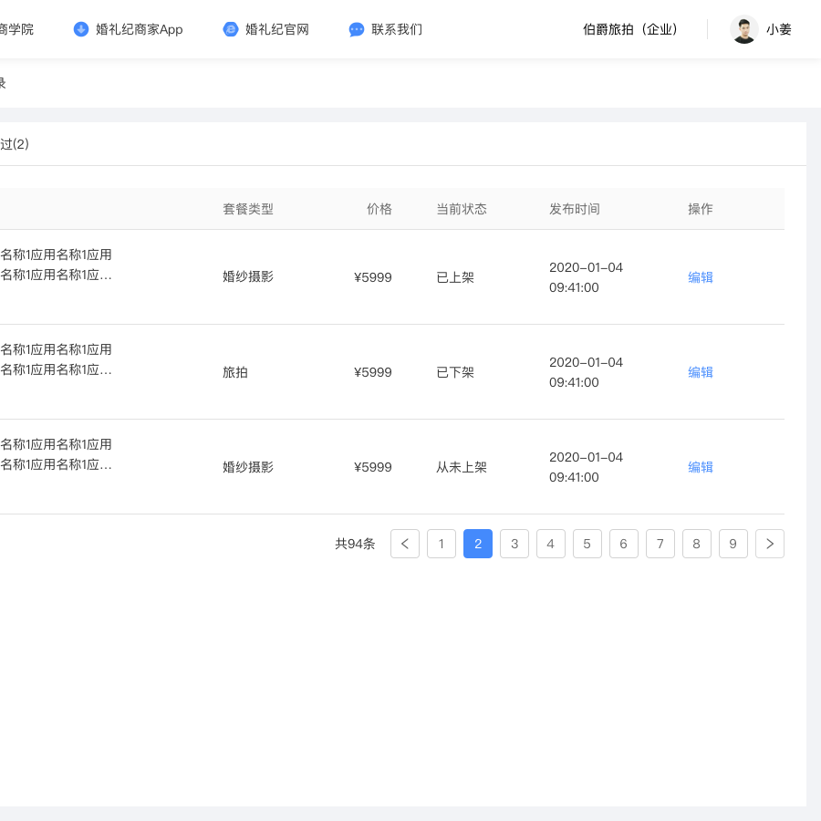Click the 婚礼纪官网 browser icon
This screenshot has width=821, height=821.
pyautogui.click(x=231, y=29)
